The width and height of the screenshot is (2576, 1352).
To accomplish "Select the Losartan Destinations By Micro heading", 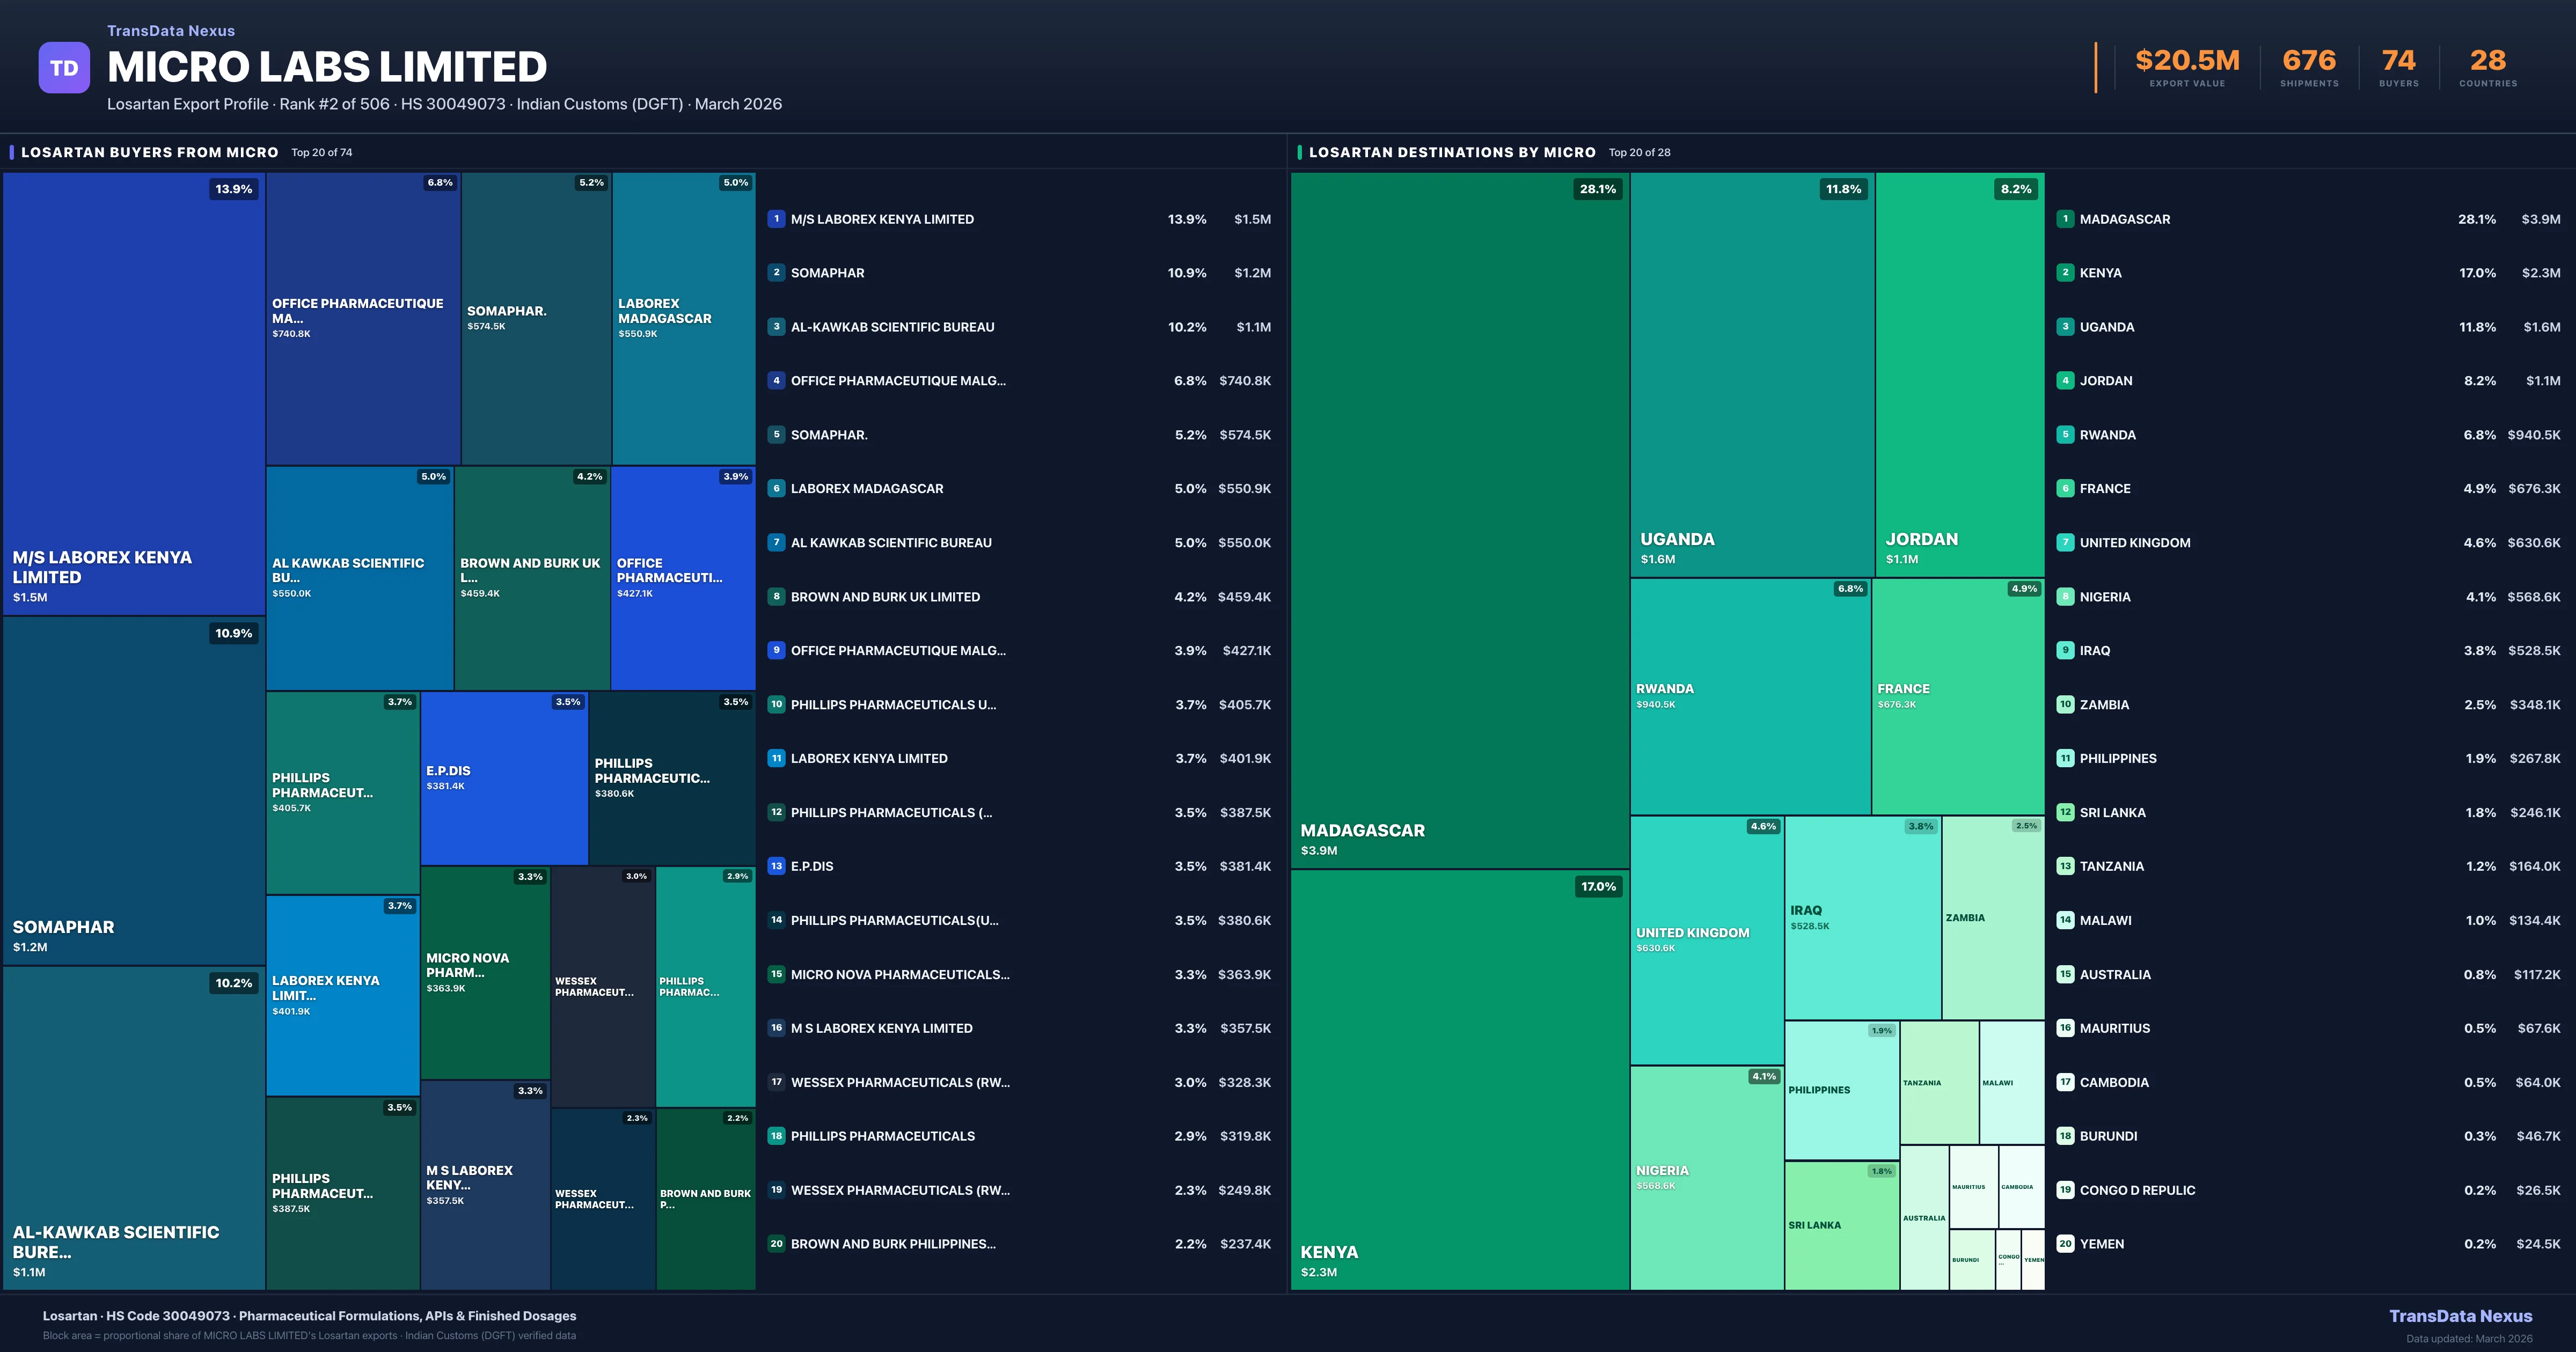I will 1452,152.
